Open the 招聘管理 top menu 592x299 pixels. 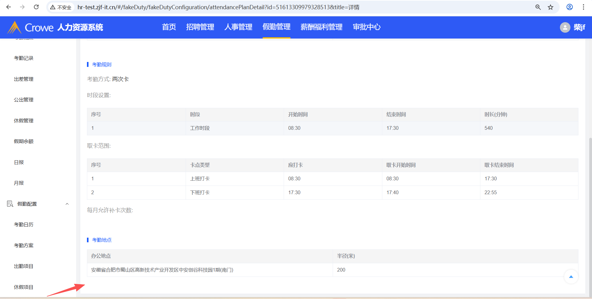200,27
